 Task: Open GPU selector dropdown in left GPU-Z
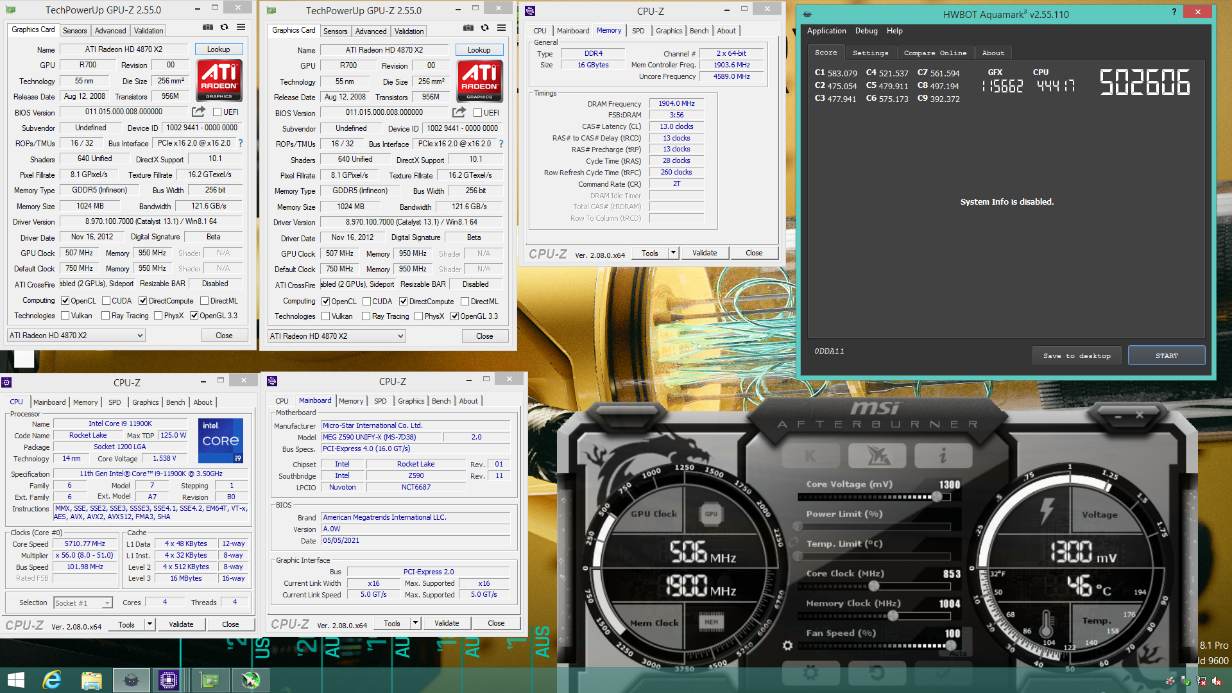click(76, 336)
